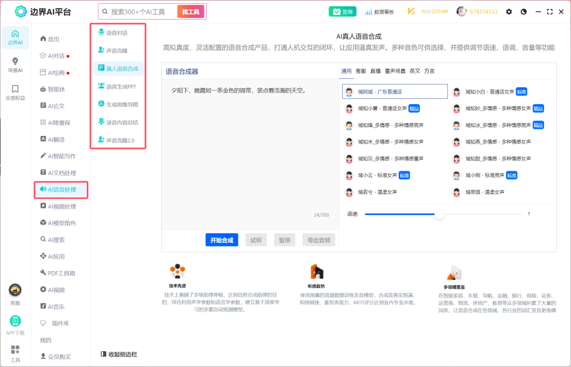Click the 开始合成 button
This screenshot has height=367, width=571.
(x=222, y=240)
